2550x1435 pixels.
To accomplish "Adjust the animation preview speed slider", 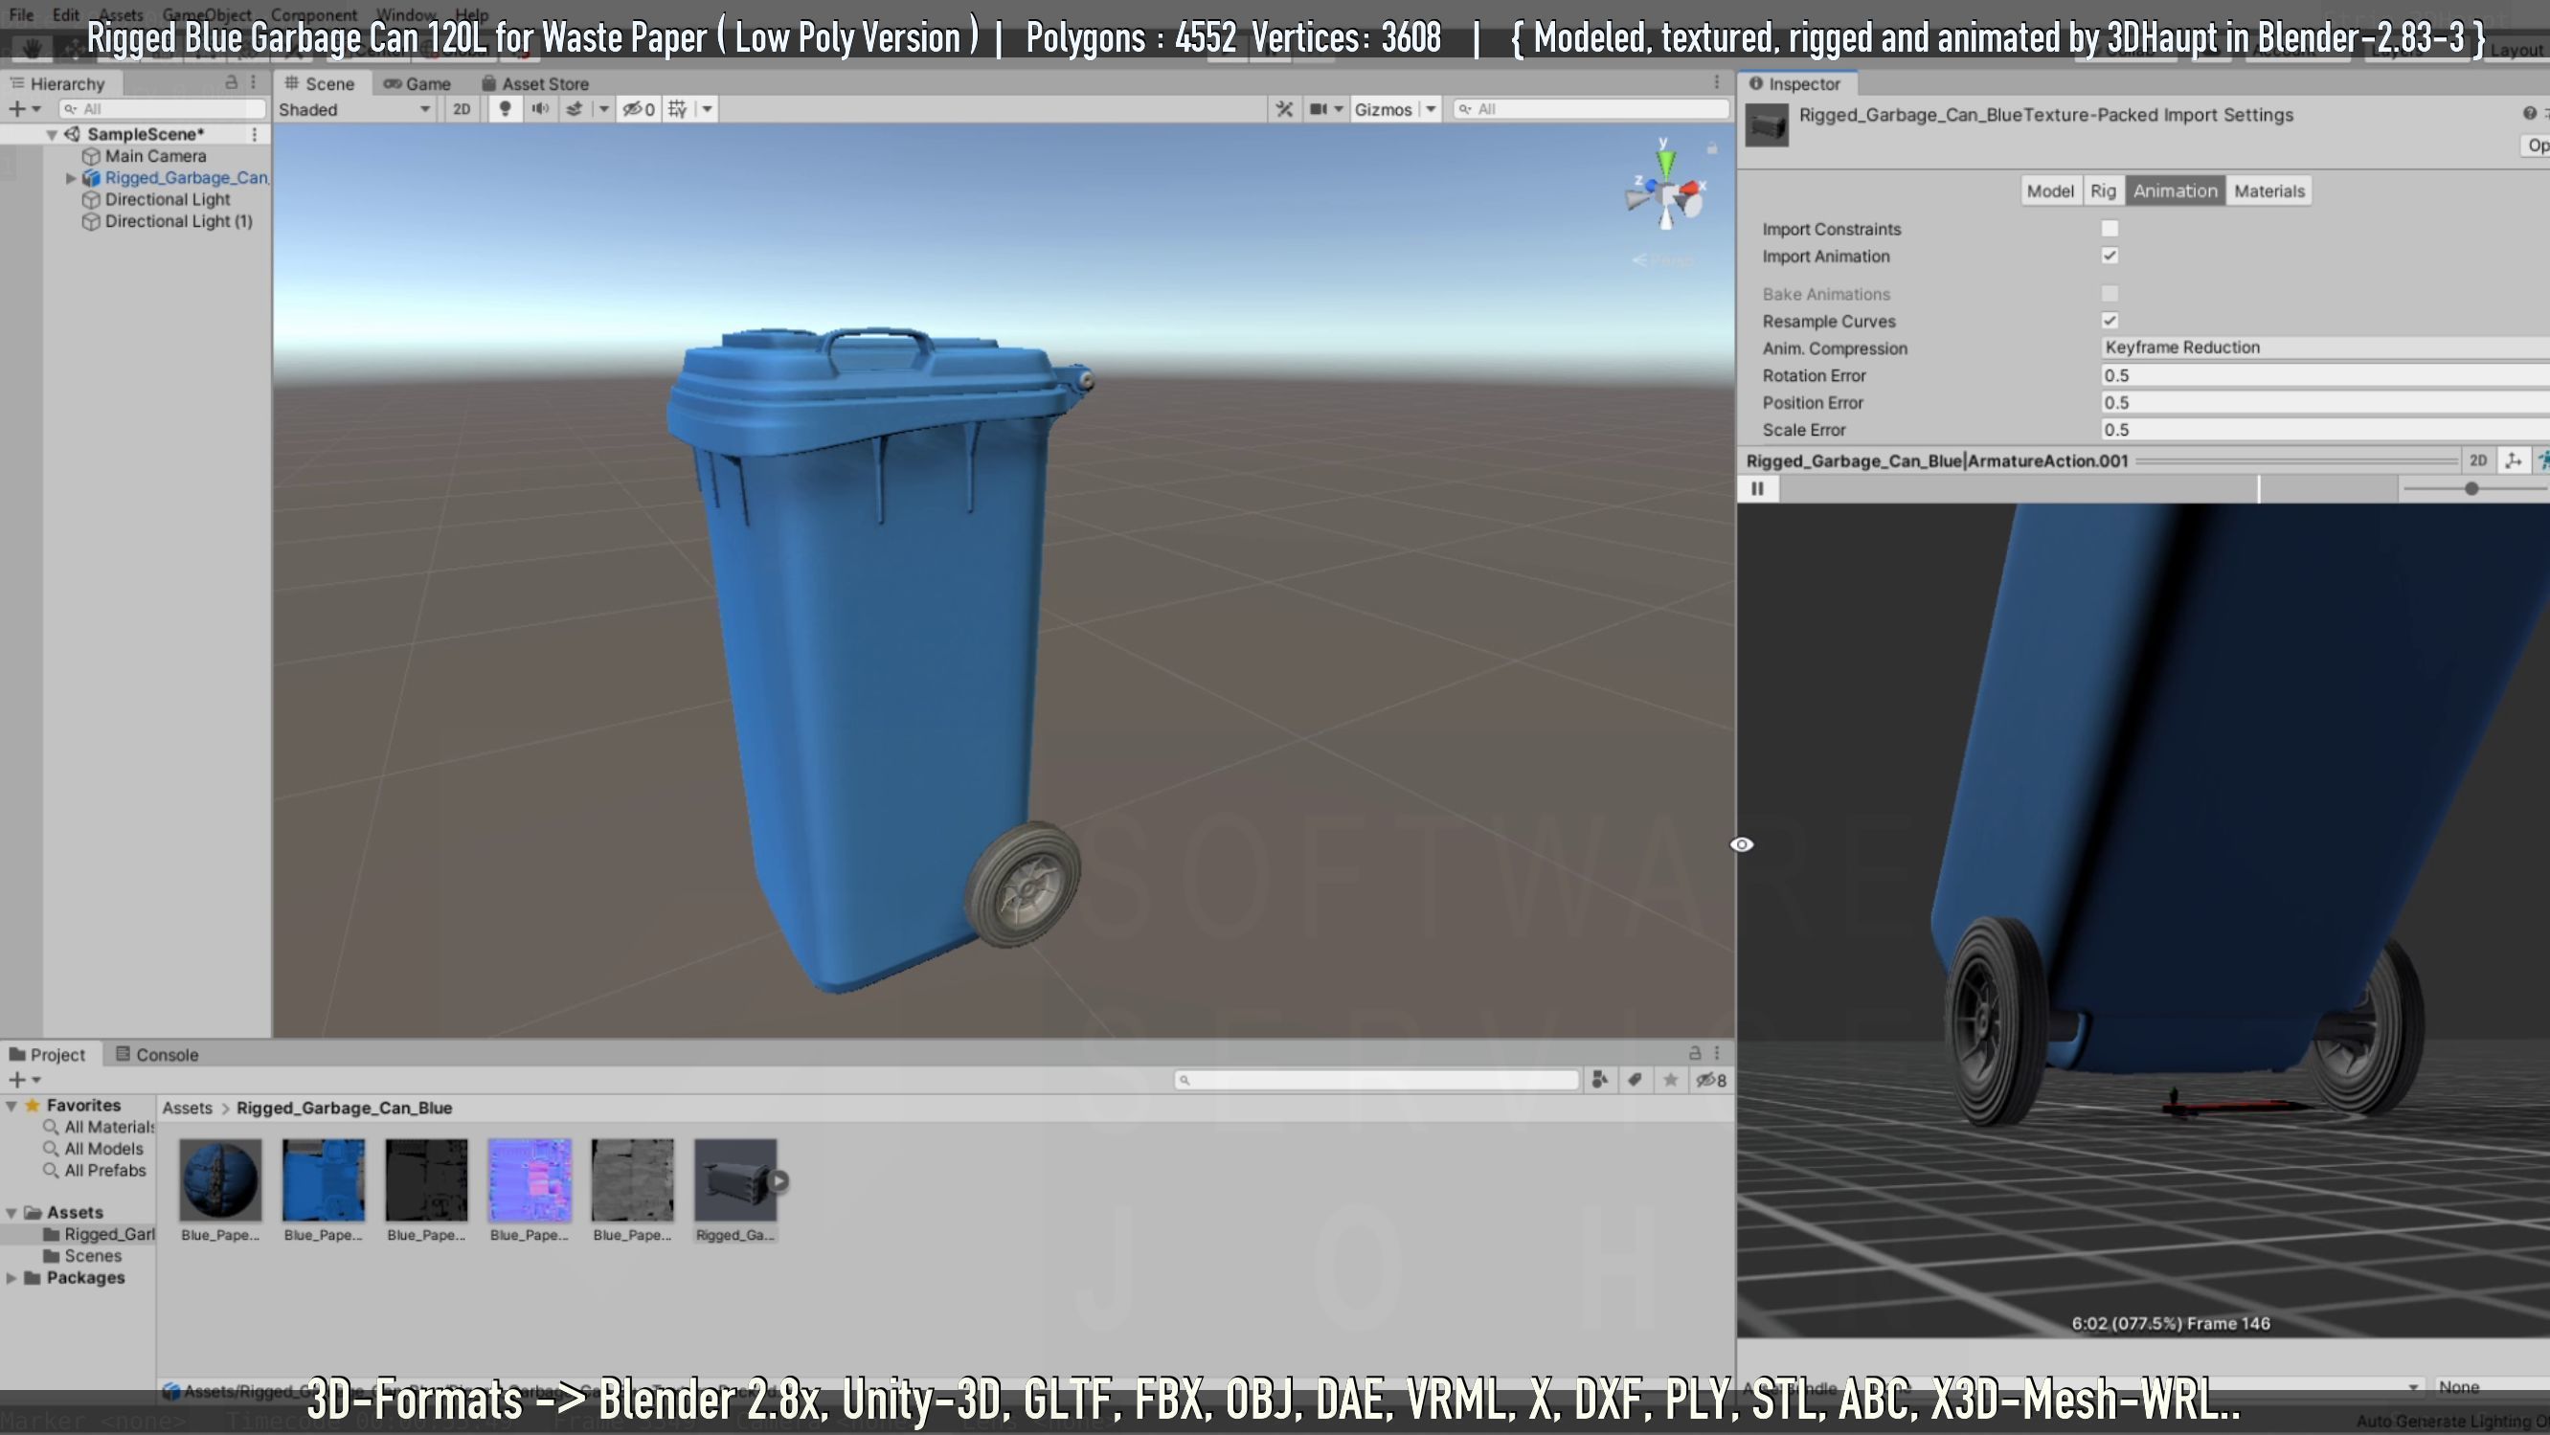I will click(2471, 488).
